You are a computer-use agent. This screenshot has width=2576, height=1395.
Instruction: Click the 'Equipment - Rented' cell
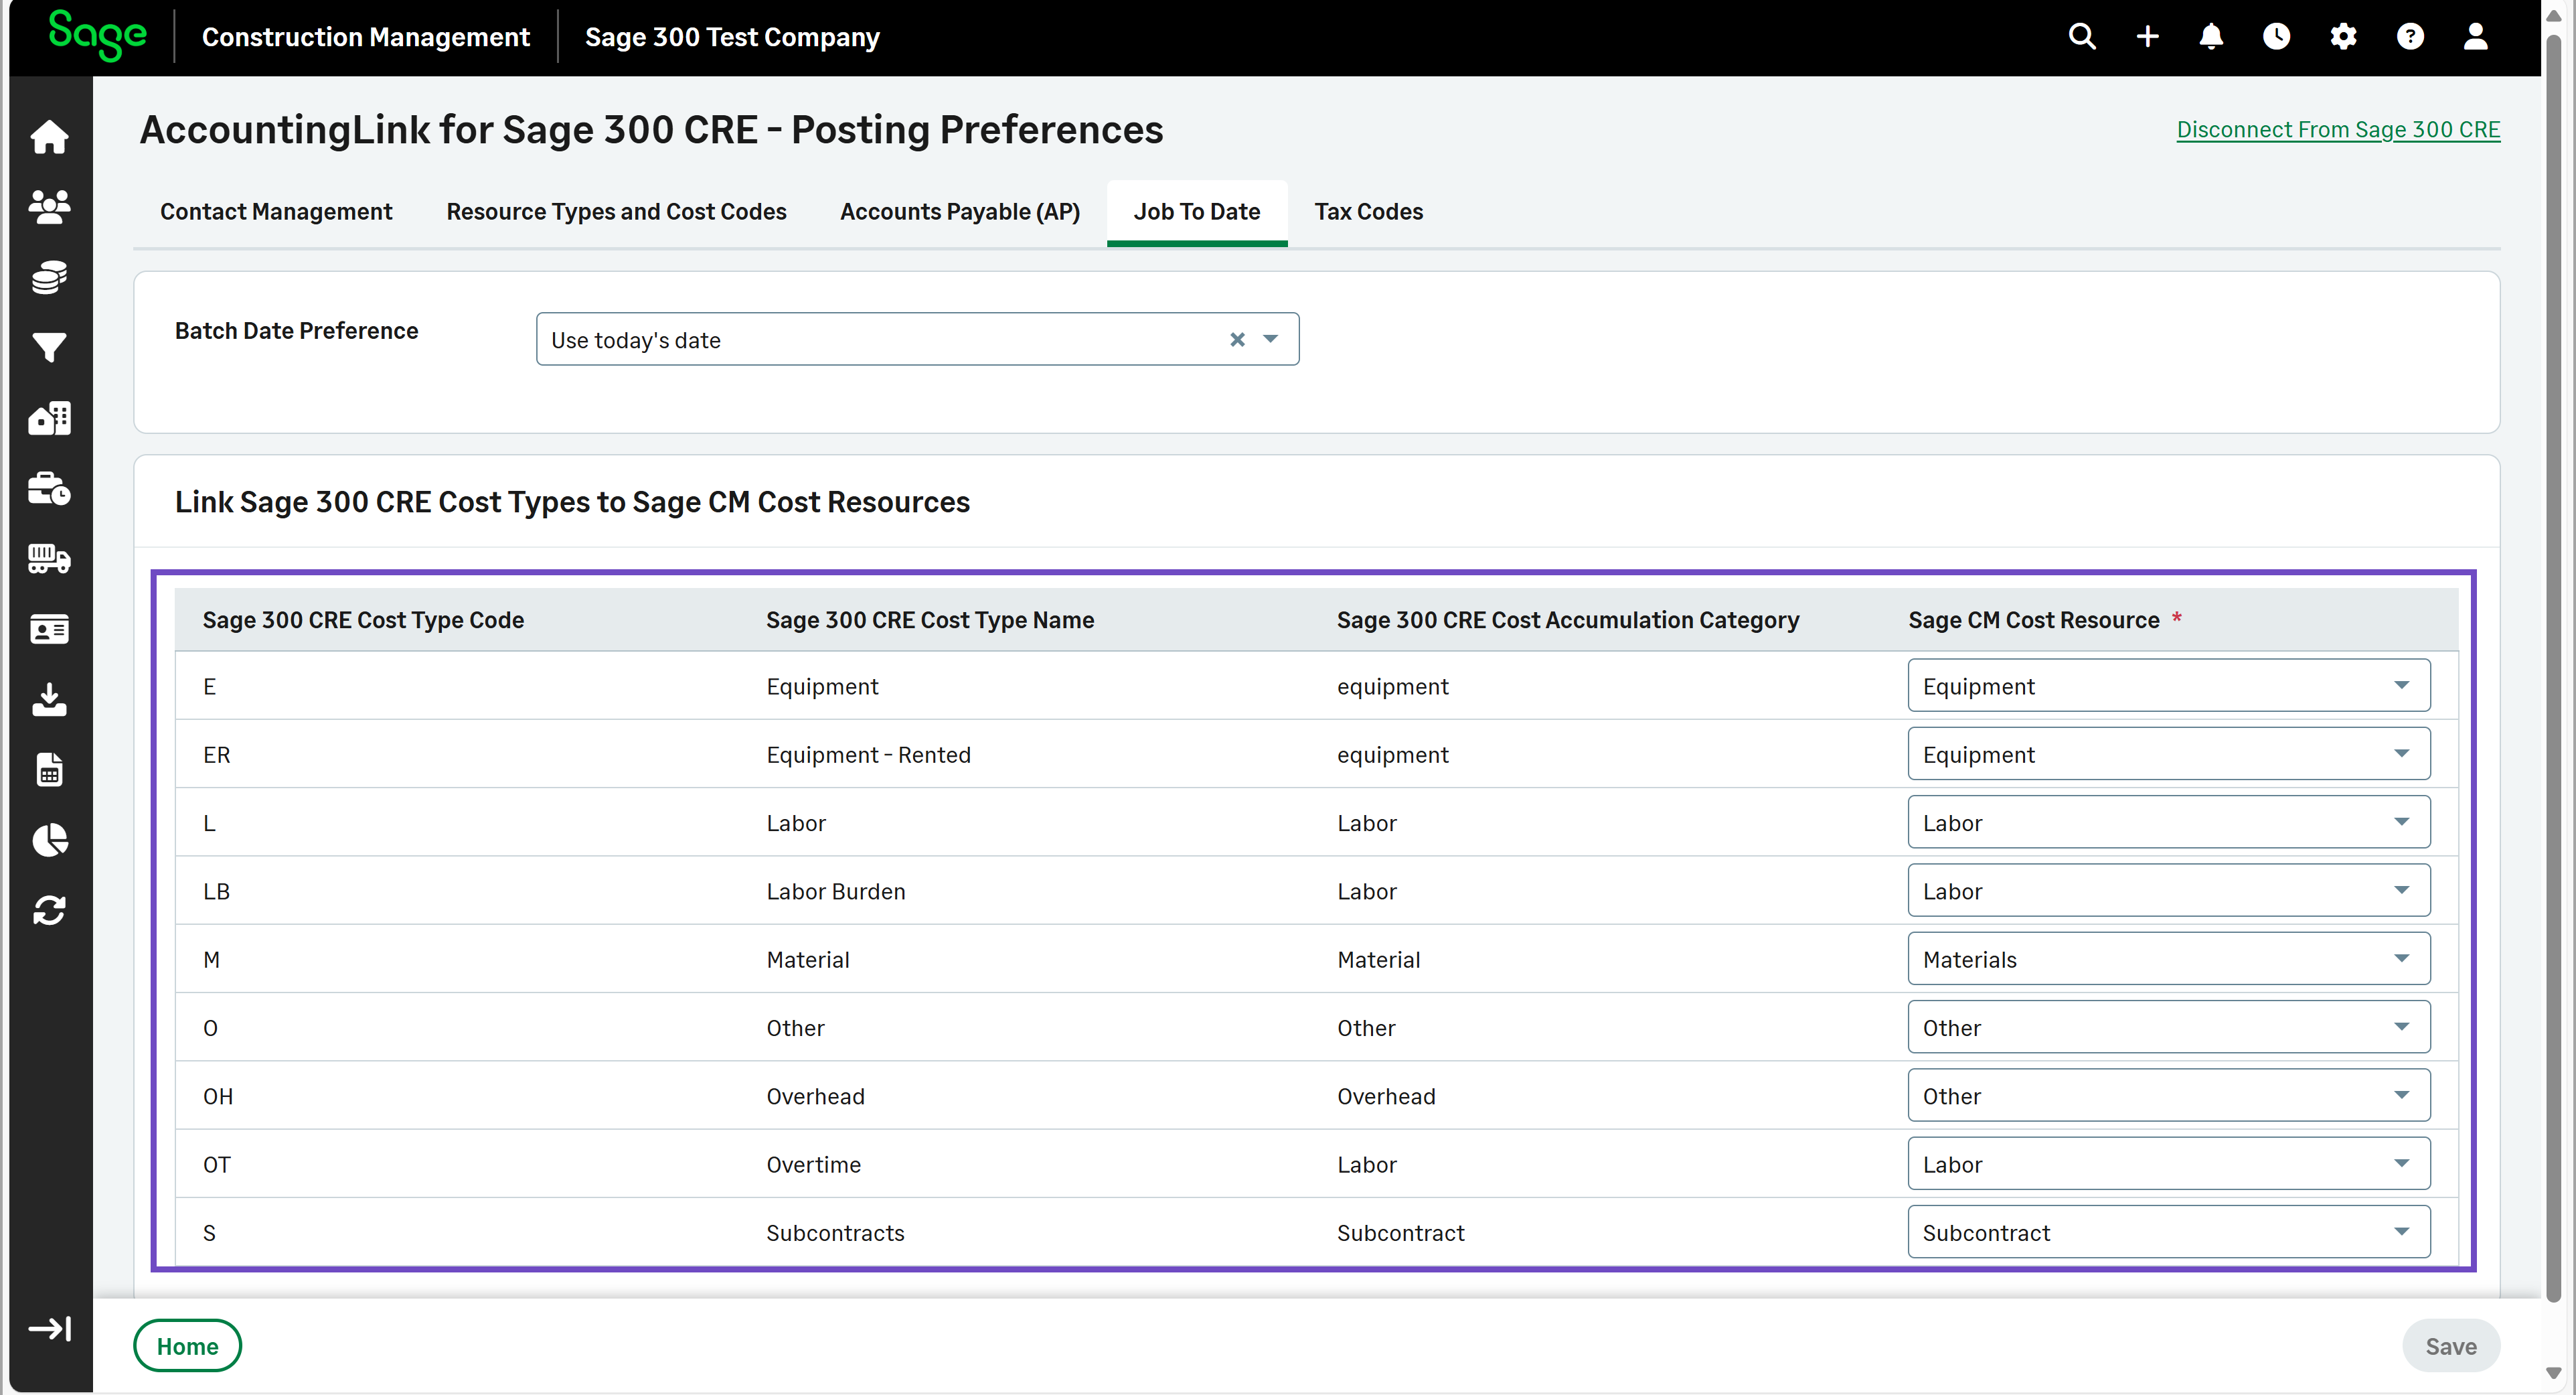point(868,755)
